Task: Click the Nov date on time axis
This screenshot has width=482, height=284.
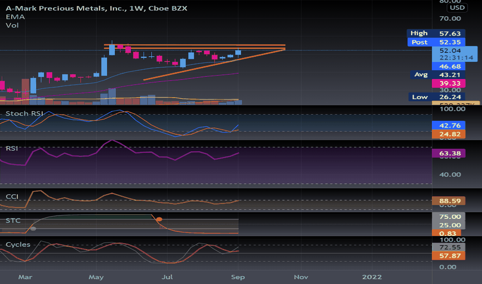Action: (x=301, y=277)
